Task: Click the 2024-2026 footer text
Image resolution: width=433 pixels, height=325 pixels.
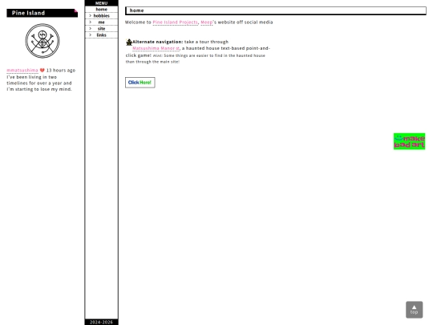Action: [101, 322]
